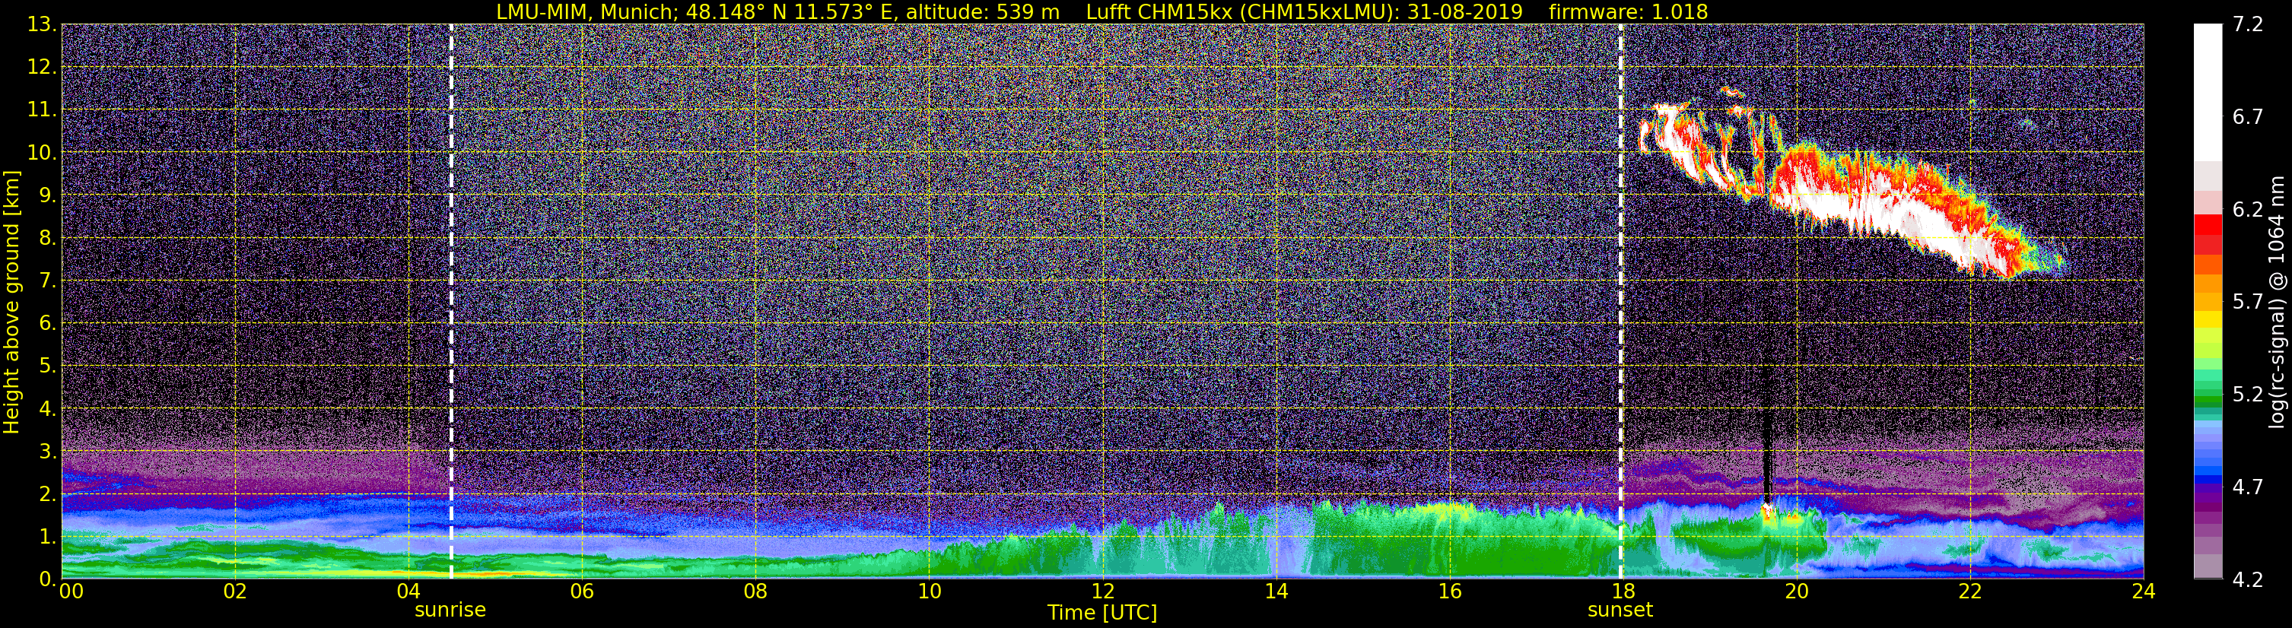
Task: Click the time axis tick label '16'
Action: tap(1449, 592)
